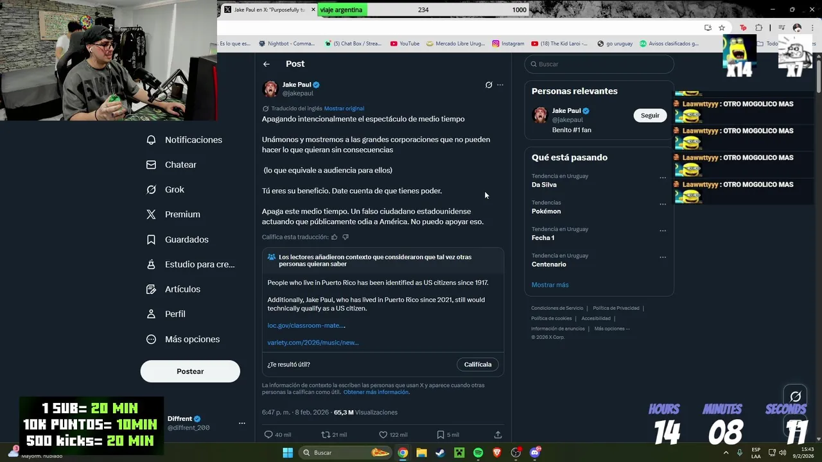
Task: Open Chrome from the taskbar
Action: (403, 452)
